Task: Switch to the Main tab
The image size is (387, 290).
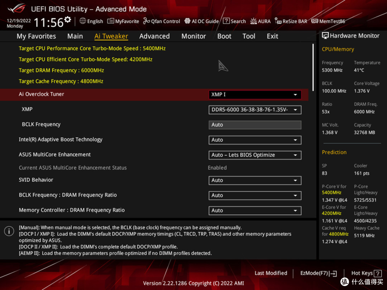Action: click(x=75, y=36)
